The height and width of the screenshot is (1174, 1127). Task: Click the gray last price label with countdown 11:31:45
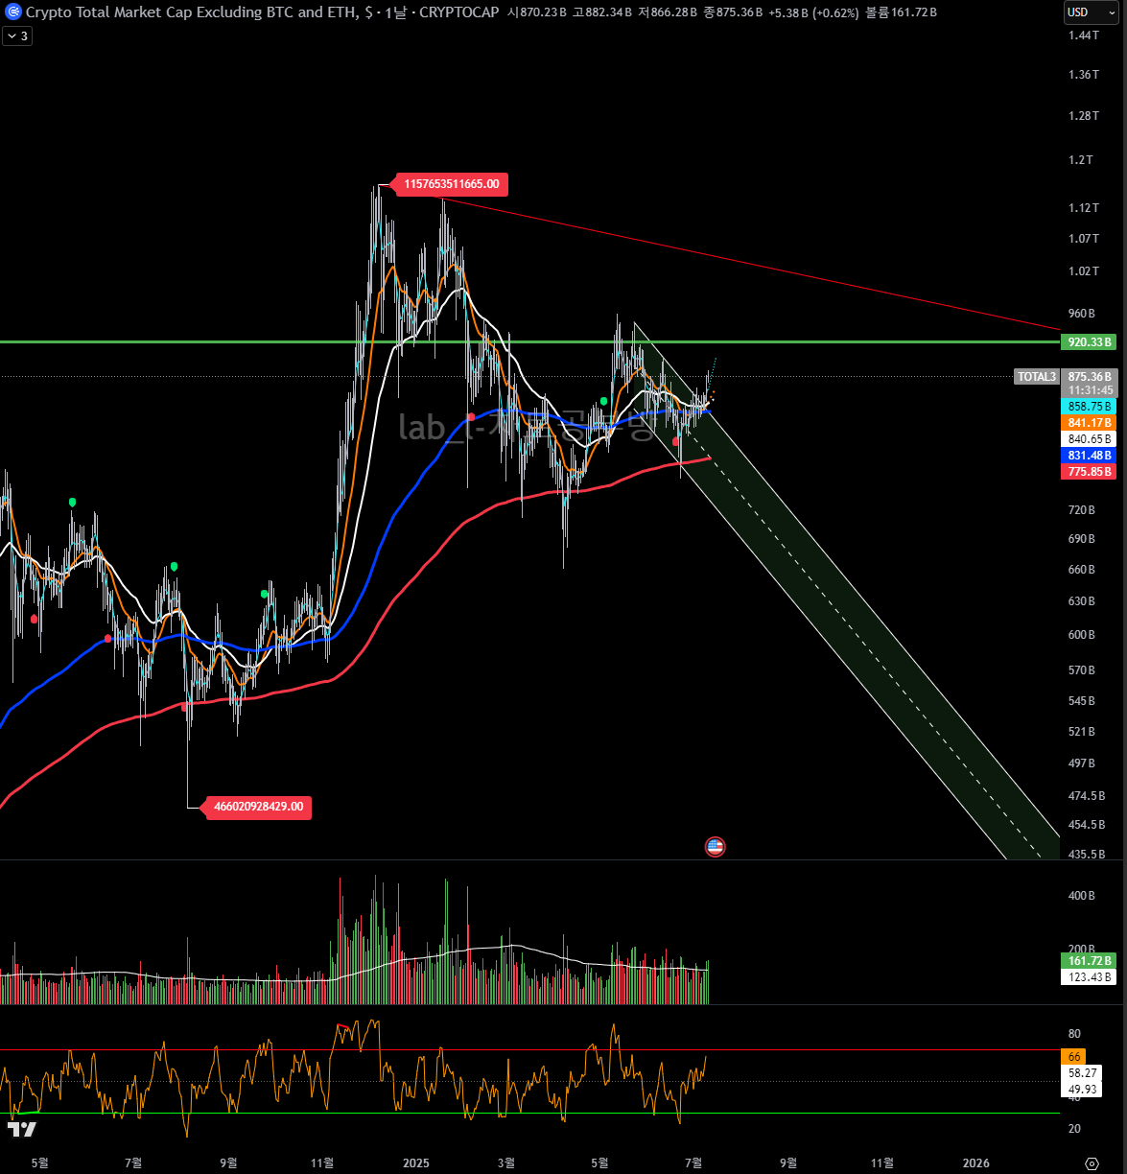click(x=1090, y=384)
